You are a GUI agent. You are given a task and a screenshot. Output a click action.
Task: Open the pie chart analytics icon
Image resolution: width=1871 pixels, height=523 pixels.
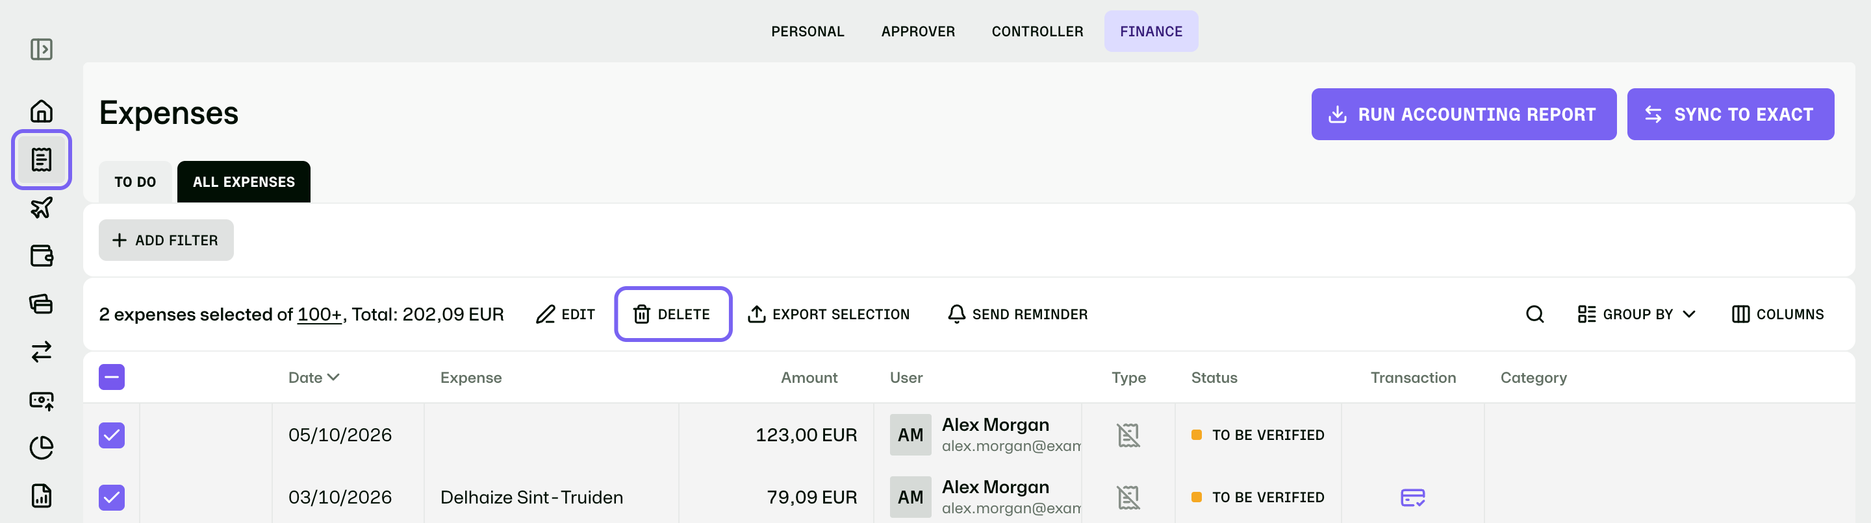[x=42, y=448]
